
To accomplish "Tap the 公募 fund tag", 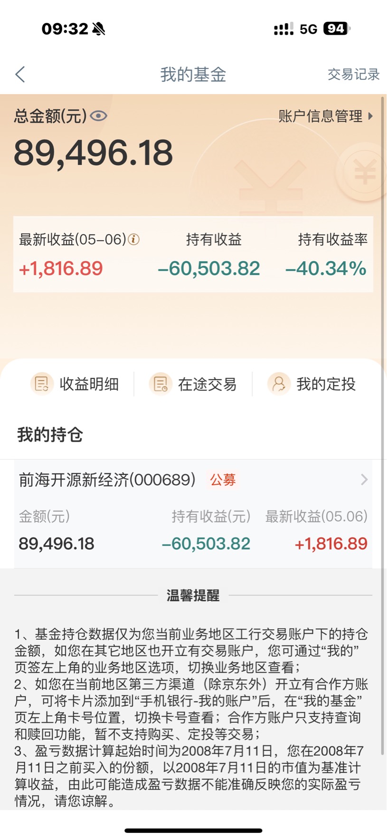I will click(223, 480).
